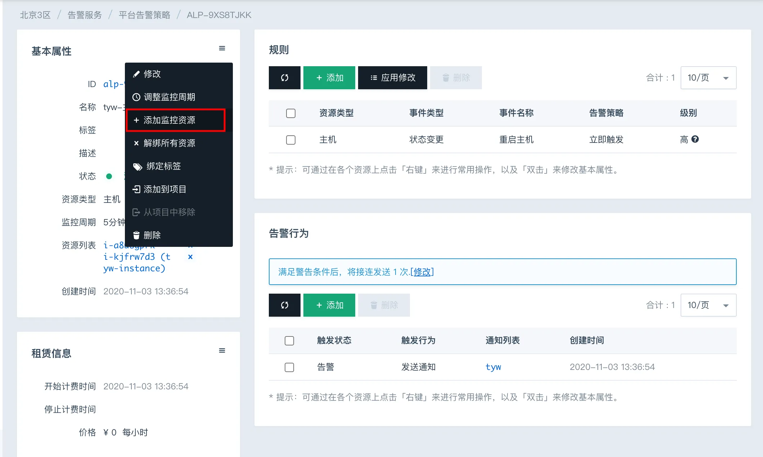The width and height of the screenshot is (763, 457).
Task: Click 添加 button in the 规则 section
Action: click(329, 78)
